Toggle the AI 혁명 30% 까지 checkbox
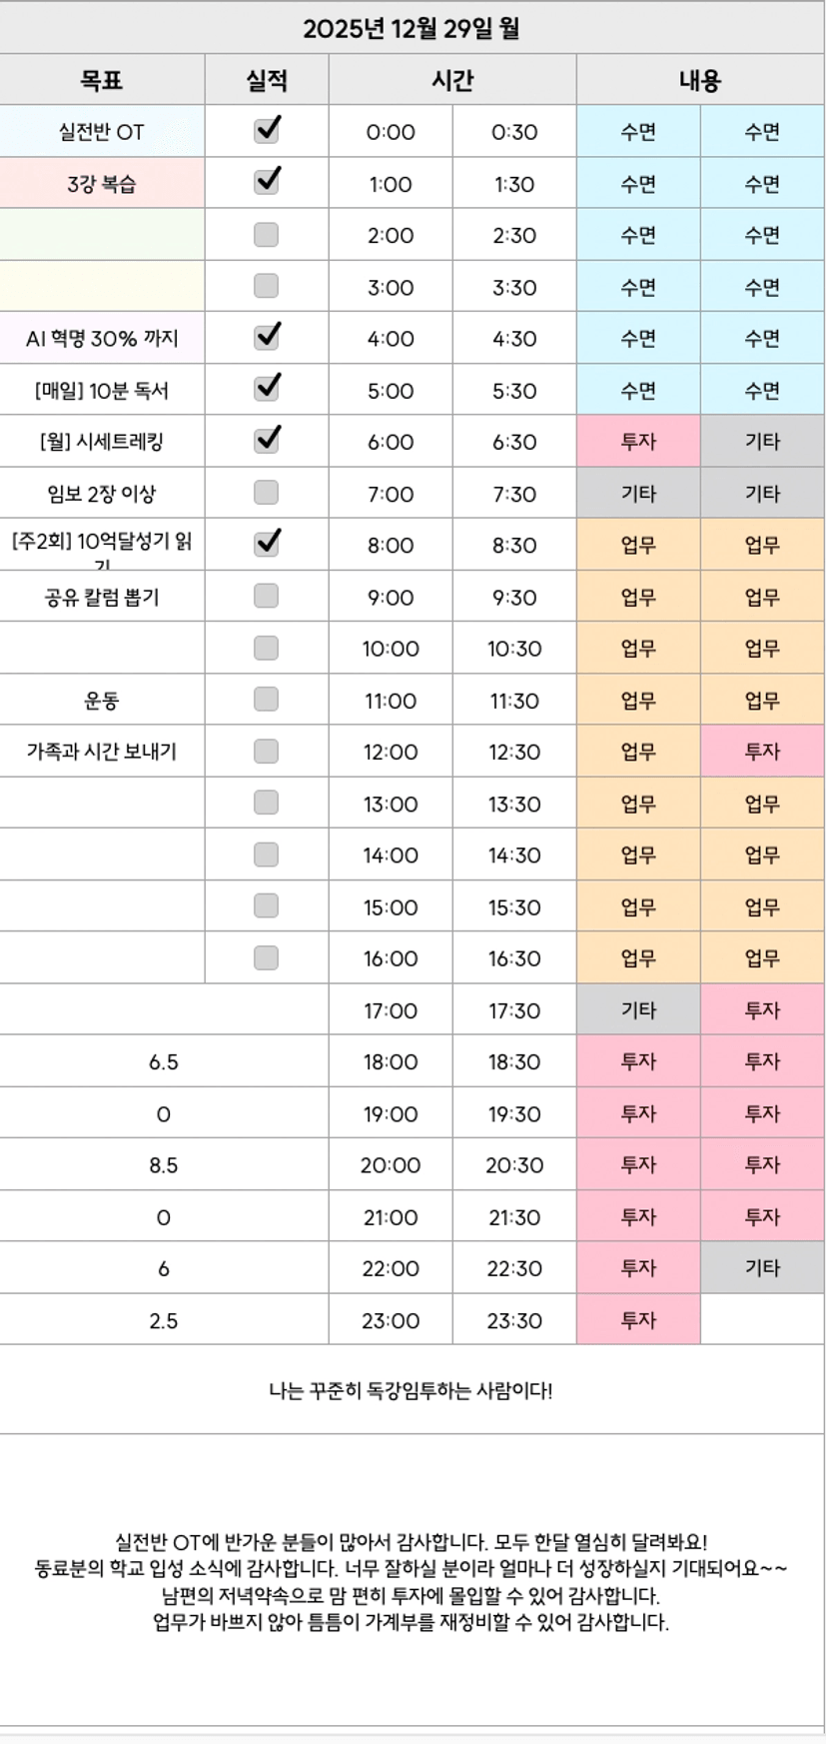This screenshot has width=826, height=1744. coord(267,338)
